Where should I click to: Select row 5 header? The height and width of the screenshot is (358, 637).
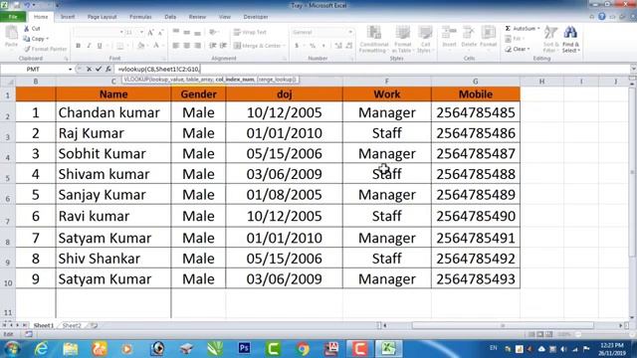[8, 173]
